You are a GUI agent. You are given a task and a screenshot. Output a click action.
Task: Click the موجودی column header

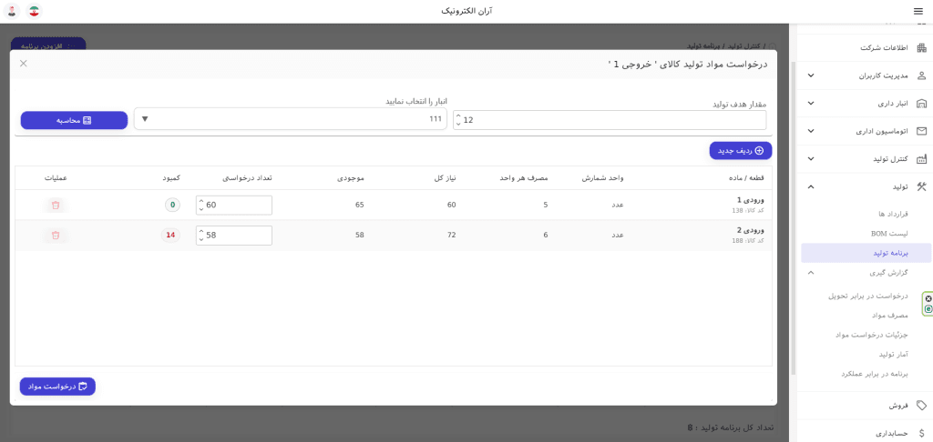(x=351, y=177)
